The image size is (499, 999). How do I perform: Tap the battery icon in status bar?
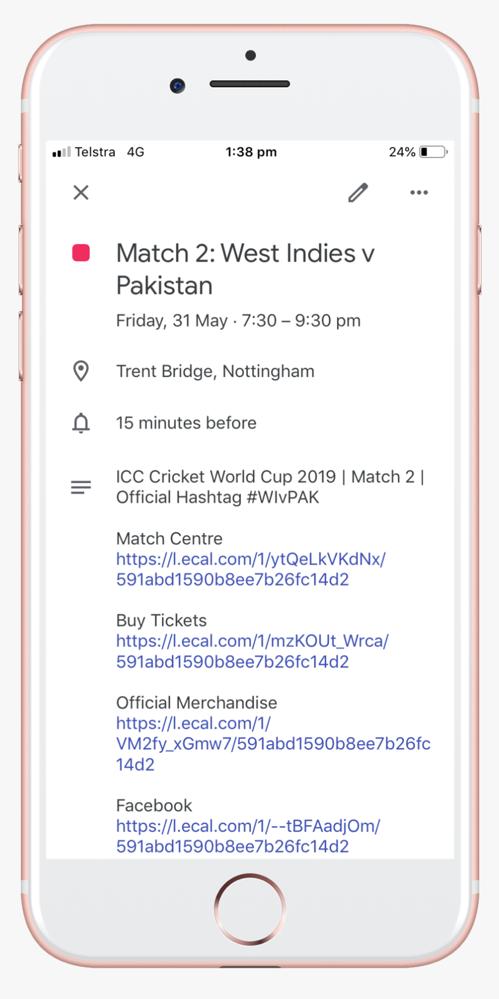(433, 152)
